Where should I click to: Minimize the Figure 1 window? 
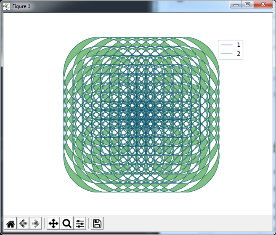coord(236,5)
